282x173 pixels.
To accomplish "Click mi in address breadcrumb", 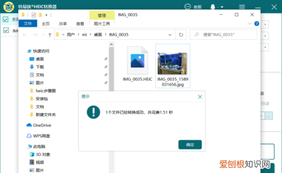I will pos(84,35).
